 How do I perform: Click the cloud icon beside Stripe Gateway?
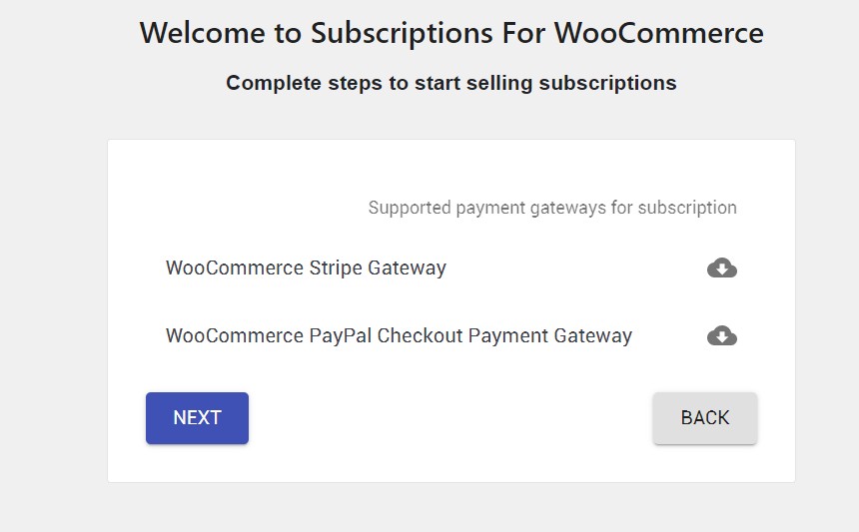coord(722,268)
